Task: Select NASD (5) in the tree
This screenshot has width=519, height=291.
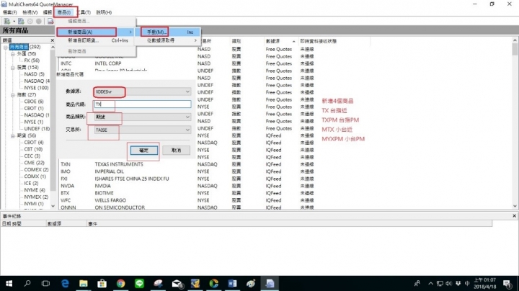Action: [34, 74]
